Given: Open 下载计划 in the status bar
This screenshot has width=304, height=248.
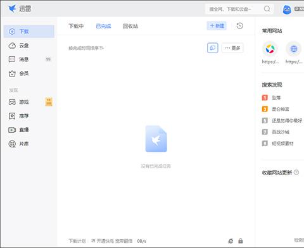Looking at the screenshot, I should tap(77, 241).
